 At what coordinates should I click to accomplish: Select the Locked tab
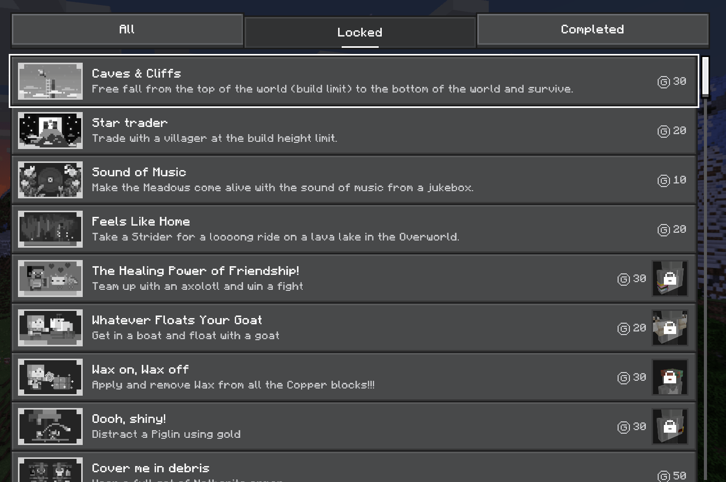[x=360, y=32]
